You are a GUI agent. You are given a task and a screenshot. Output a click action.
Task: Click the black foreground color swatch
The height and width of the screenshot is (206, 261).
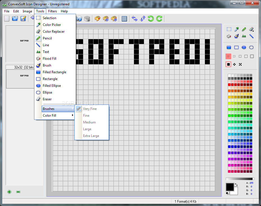click(230, 187)
